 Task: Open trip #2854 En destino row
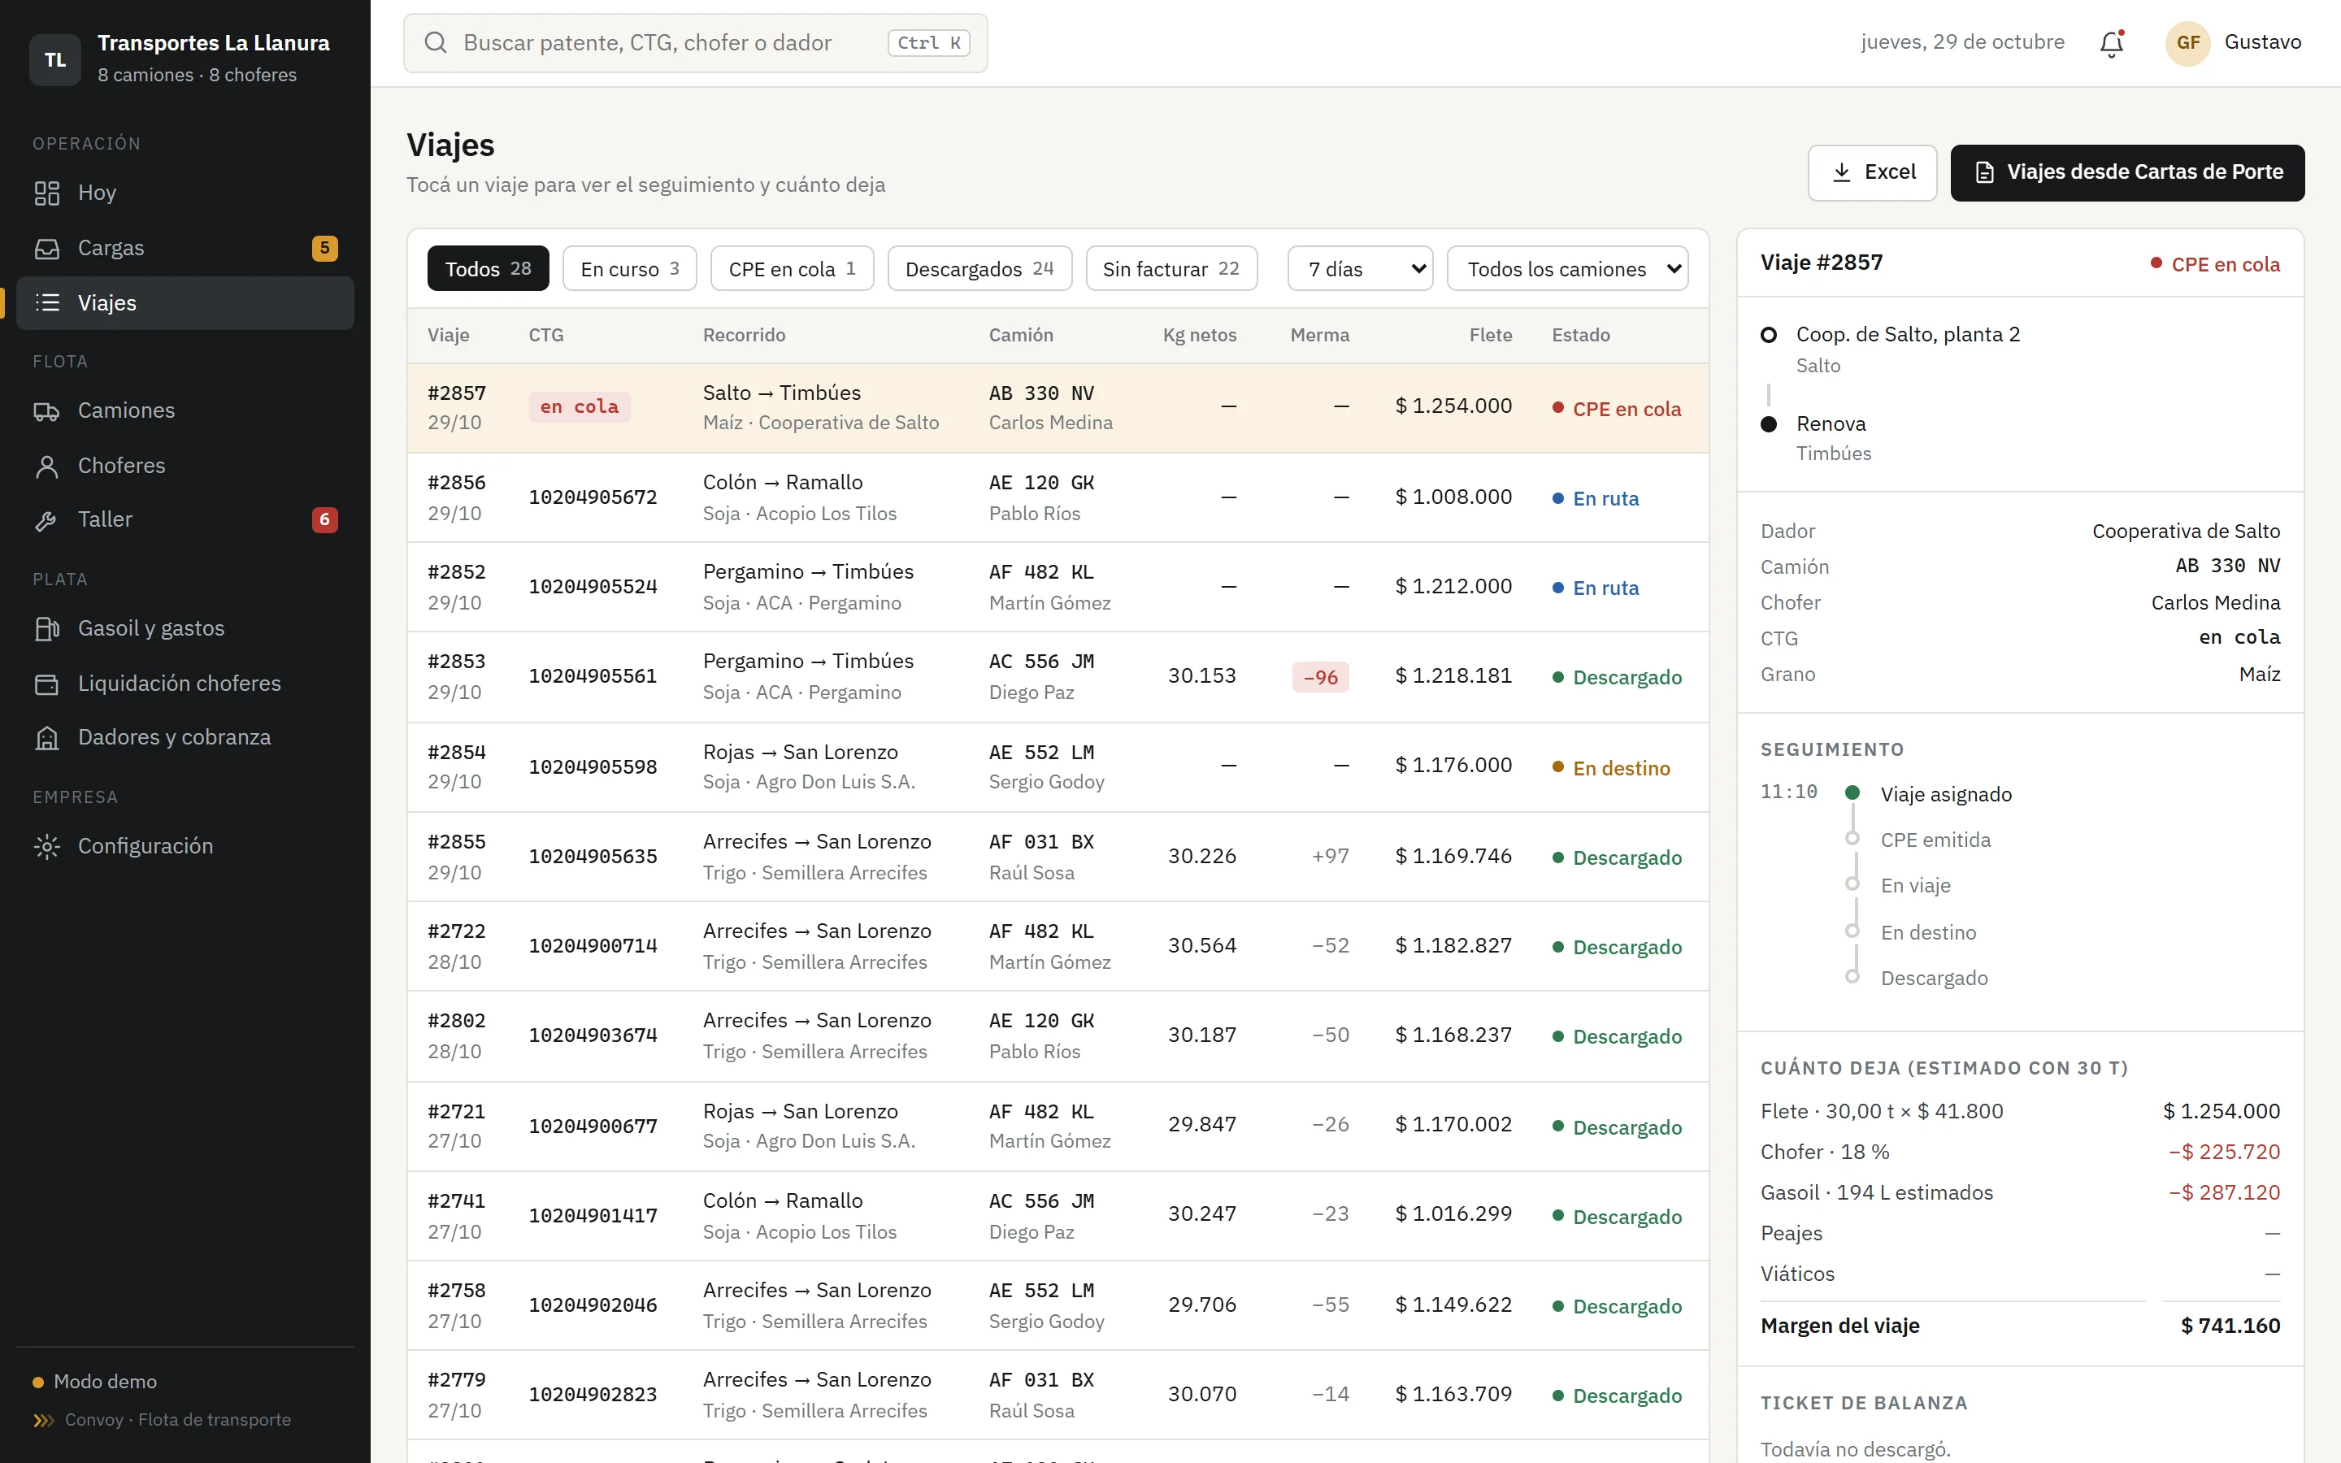(x=1058, y=766)
